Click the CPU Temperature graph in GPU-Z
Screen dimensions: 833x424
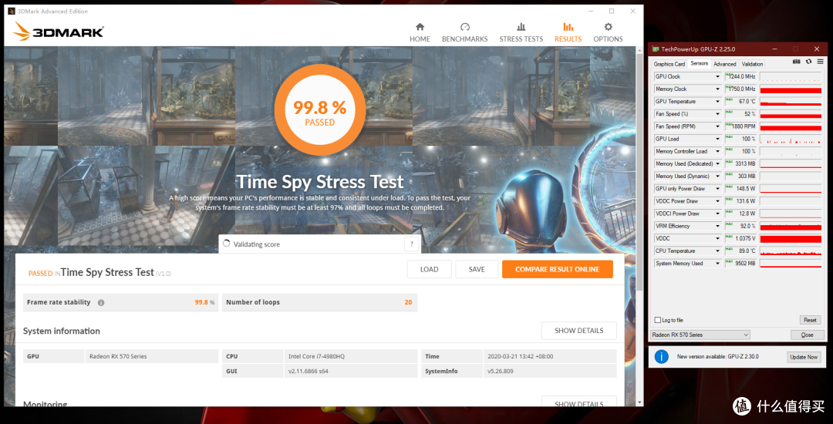(791, 251)
